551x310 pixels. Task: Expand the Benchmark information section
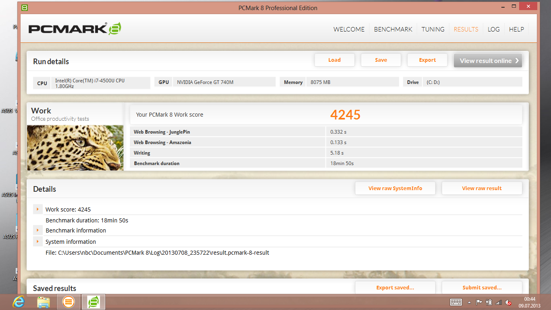tap(38, 230)
